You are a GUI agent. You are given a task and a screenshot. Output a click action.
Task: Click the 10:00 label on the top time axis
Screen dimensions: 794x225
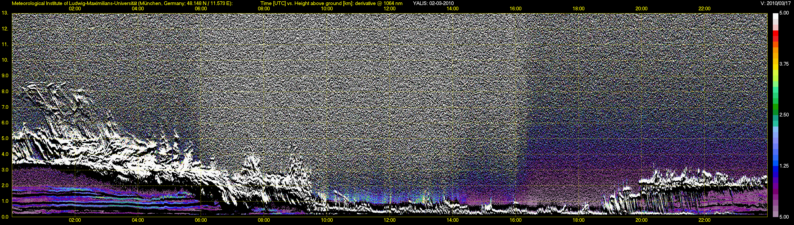coord(327,9)
